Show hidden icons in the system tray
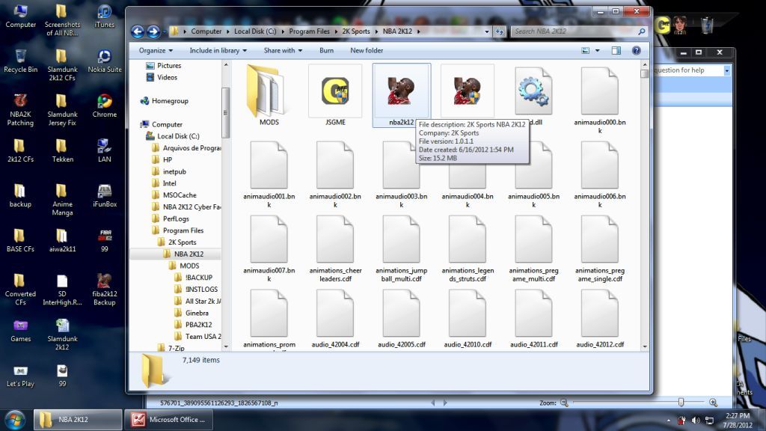The width and height of the screenshot is (766, 431). pos(669,421)
